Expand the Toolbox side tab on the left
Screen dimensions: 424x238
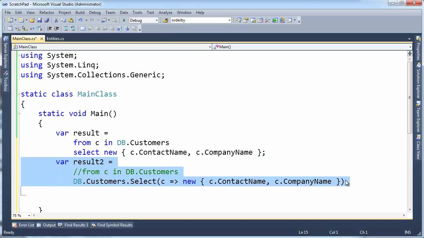pos(5,81)
